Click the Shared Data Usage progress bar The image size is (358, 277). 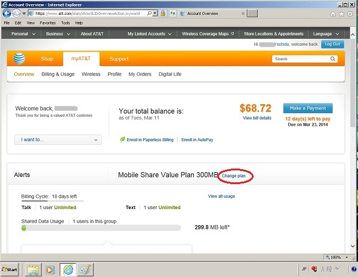[101, 228]
